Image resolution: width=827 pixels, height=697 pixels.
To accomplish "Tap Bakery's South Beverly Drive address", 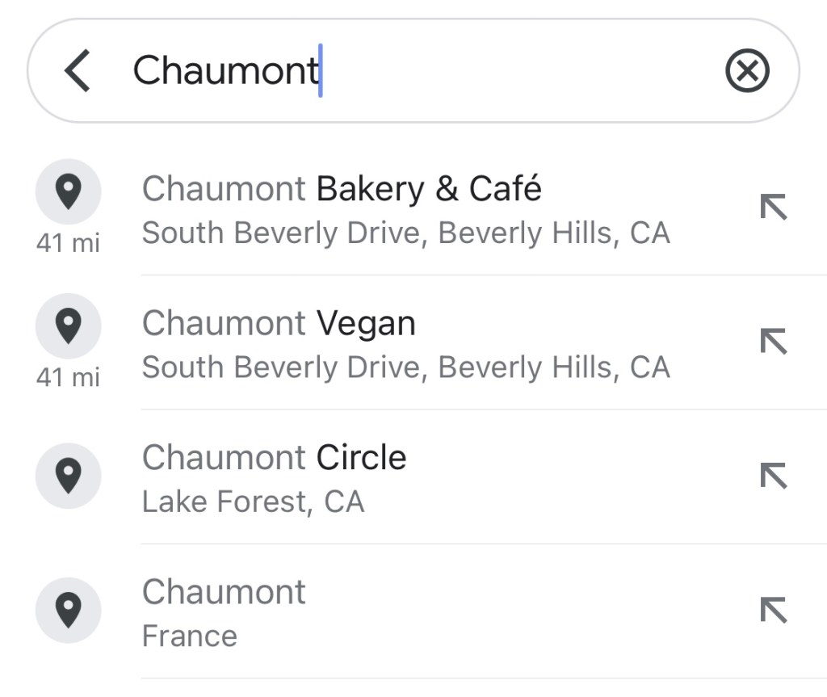I will [406, 233].
